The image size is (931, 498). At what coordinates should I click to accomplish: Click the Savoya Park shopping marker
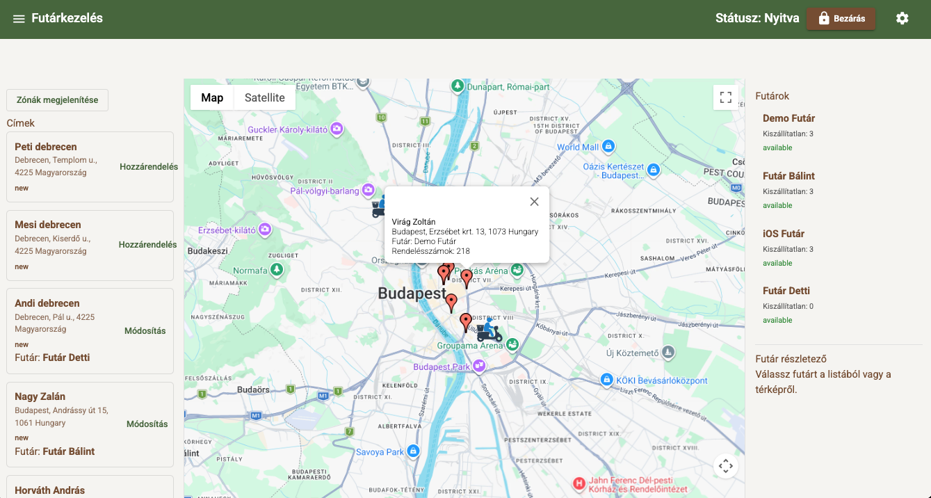pos(413,451)
